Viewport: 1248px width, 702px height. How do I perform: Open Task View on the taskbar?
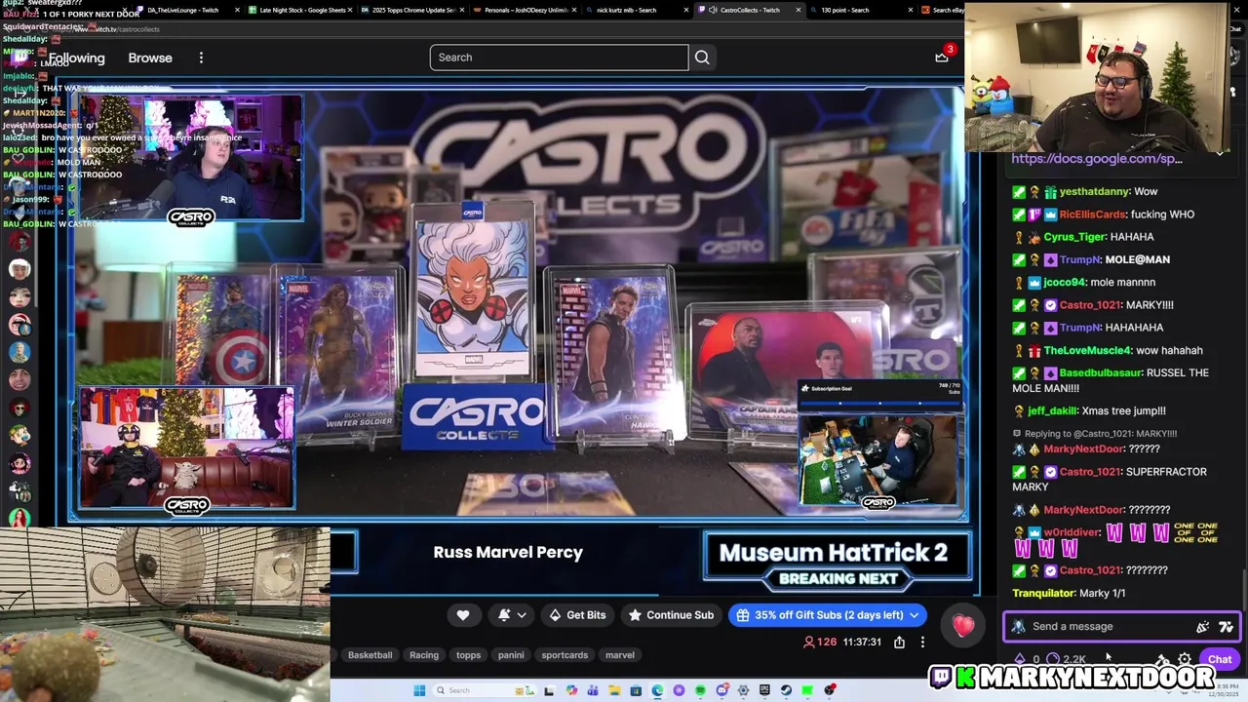tap(550, 690)
